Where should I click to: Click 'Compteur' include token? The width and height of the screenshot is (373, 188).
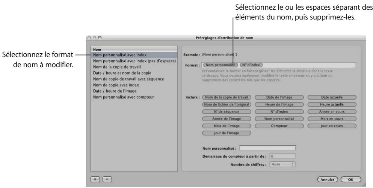(279, 126)
